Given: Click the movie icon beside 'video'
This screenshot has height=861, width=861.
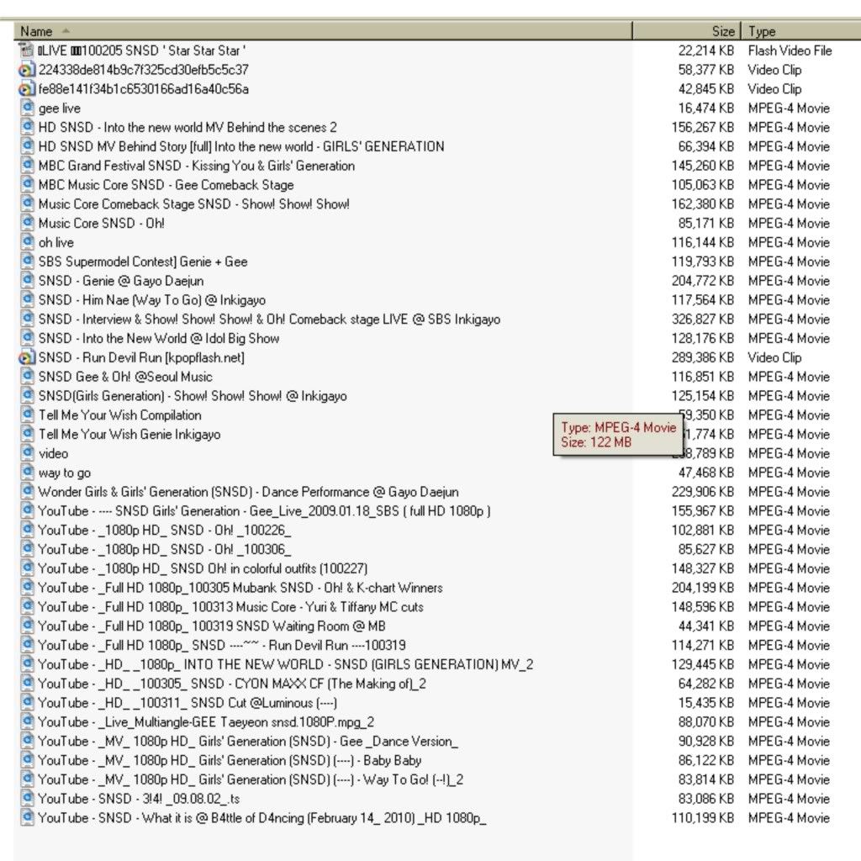Looking at the screenshot, I should (27, 453).
